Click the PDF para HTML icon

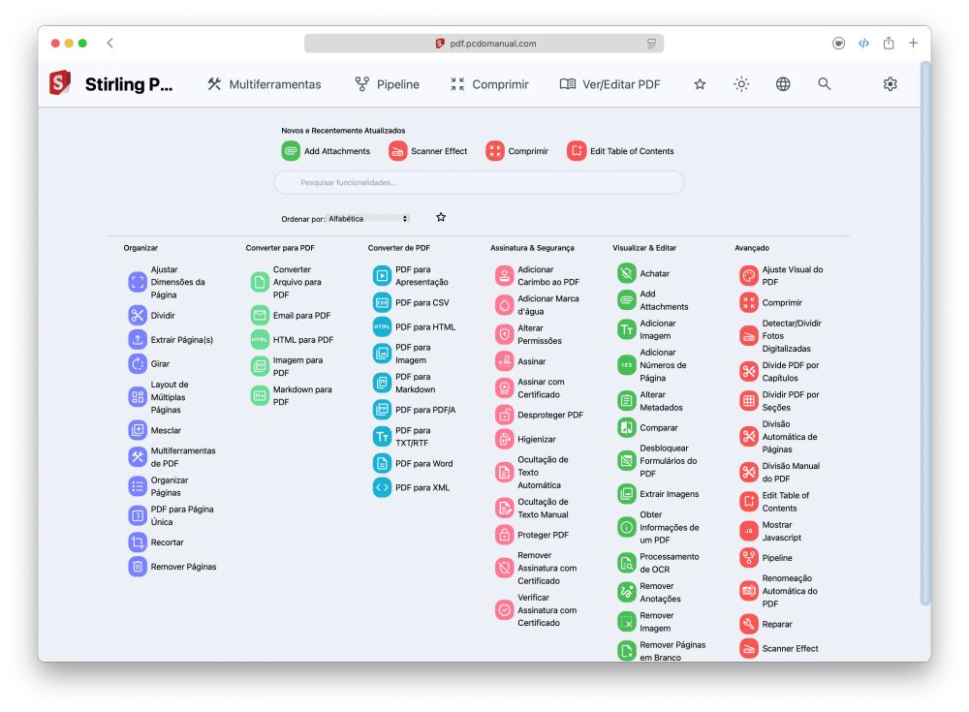point(382,326)
